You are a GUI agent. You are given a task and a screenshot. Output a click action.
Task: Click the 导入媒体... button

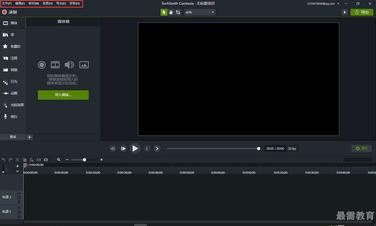pos(63,95)
